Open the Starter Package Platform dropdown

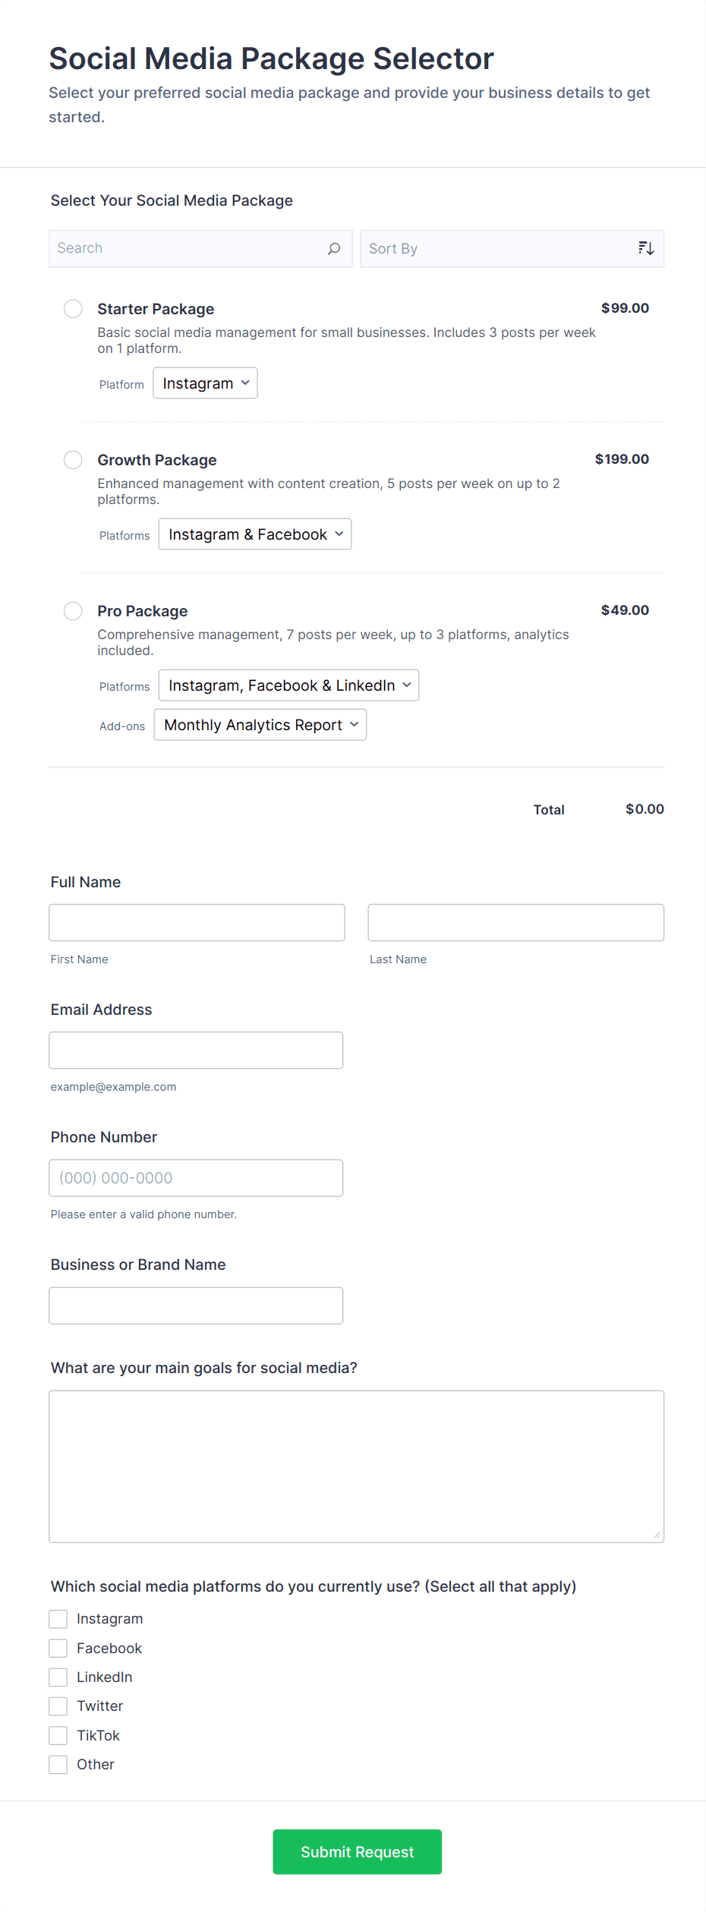coord(205,383)
